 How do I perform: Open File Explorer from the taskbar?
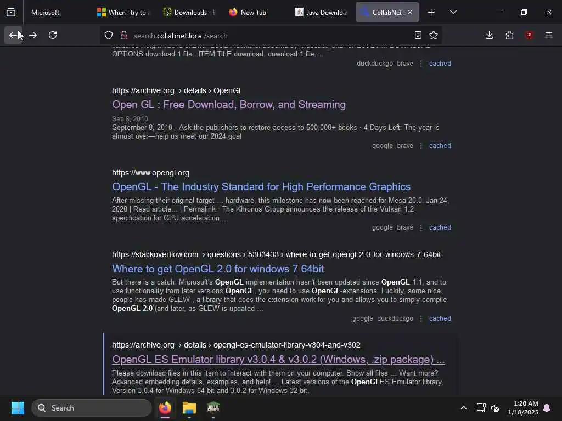click(189, 408)
